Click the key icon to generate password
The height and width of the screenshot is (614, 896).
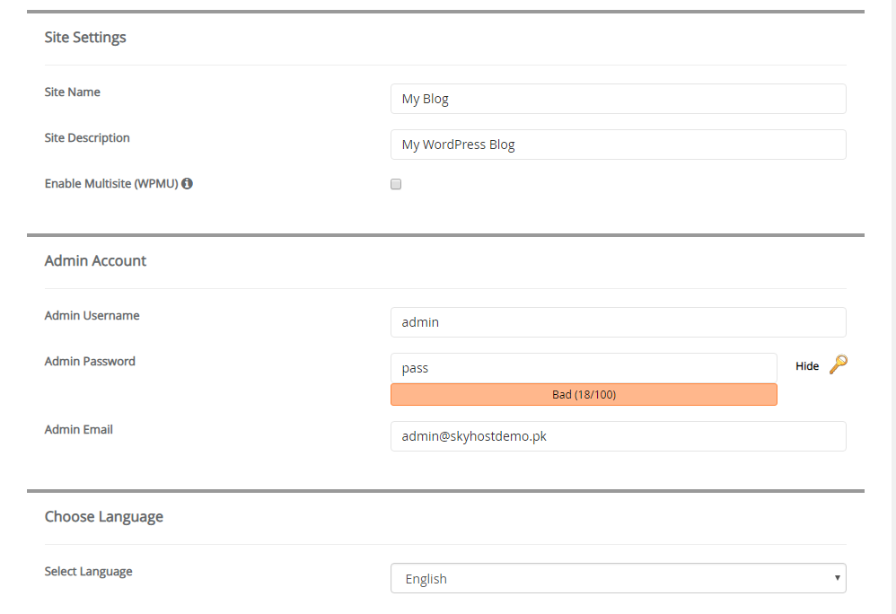(x=839, y=364)
